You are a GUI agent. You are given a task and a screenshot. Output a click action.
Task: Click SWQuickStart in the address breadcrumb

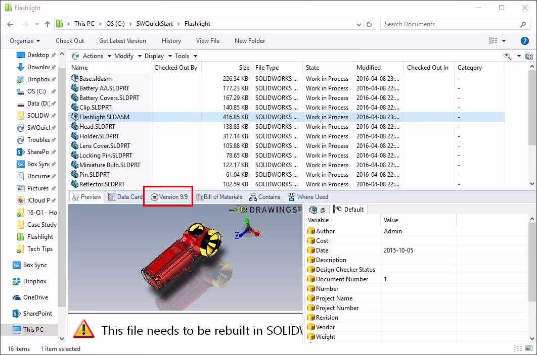tap(154, 24)
